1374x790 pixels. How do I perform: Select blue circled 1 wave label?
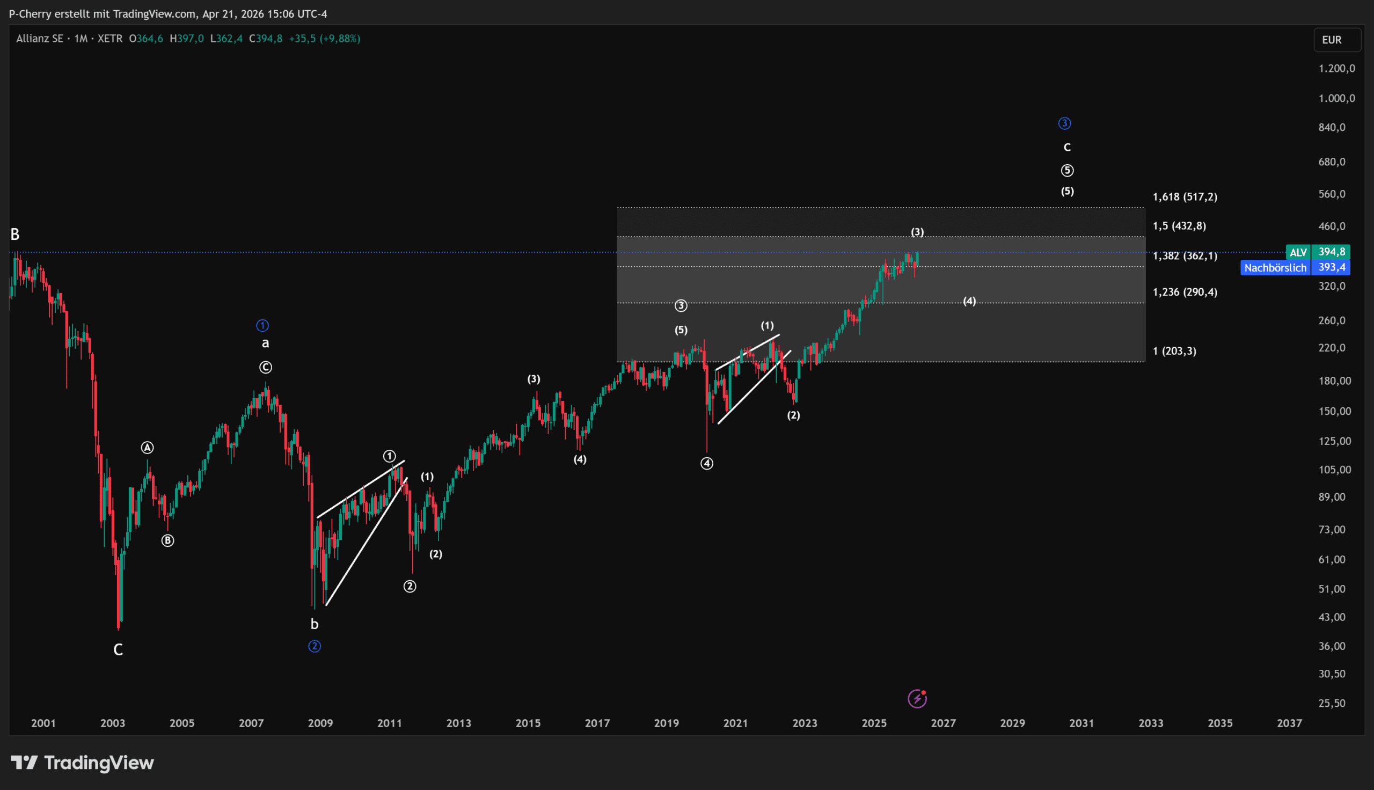[262, 326]
